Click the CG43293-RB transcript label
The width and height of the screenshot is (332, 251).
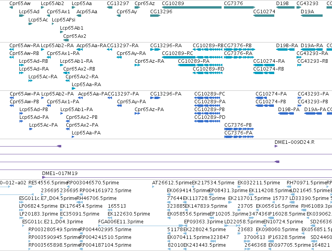click(312, 61)
